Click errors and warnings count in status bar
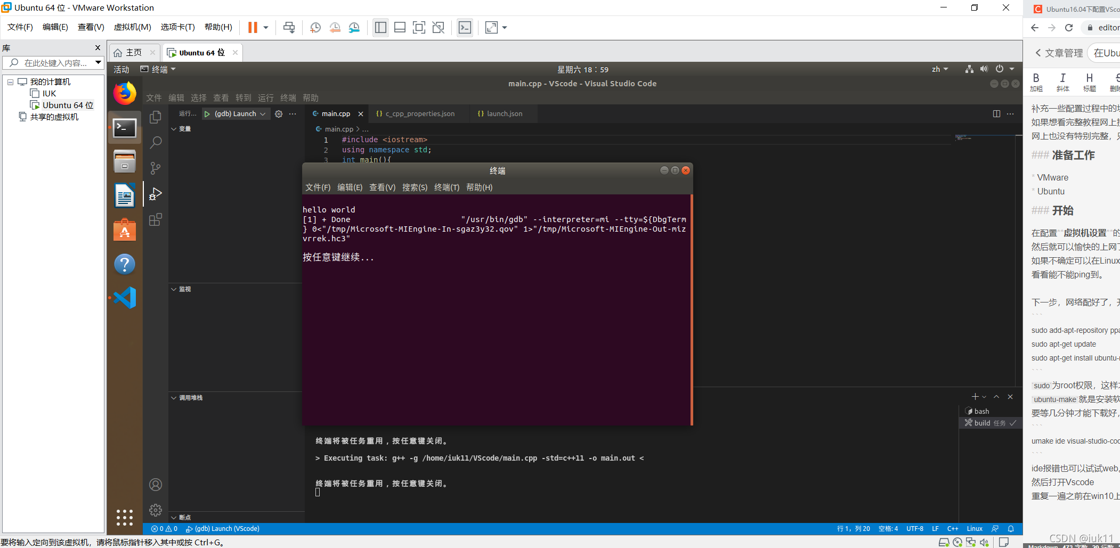 [164, 529]
